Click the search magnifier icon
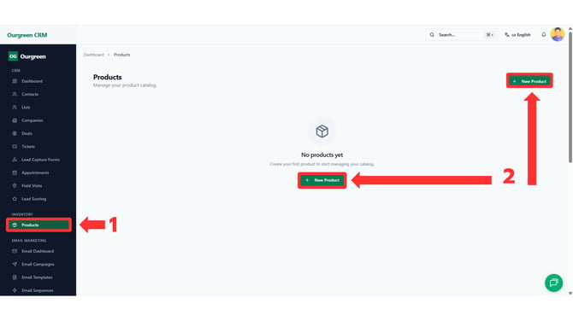This screenshot has width=573, height=321. coord(432,35)
